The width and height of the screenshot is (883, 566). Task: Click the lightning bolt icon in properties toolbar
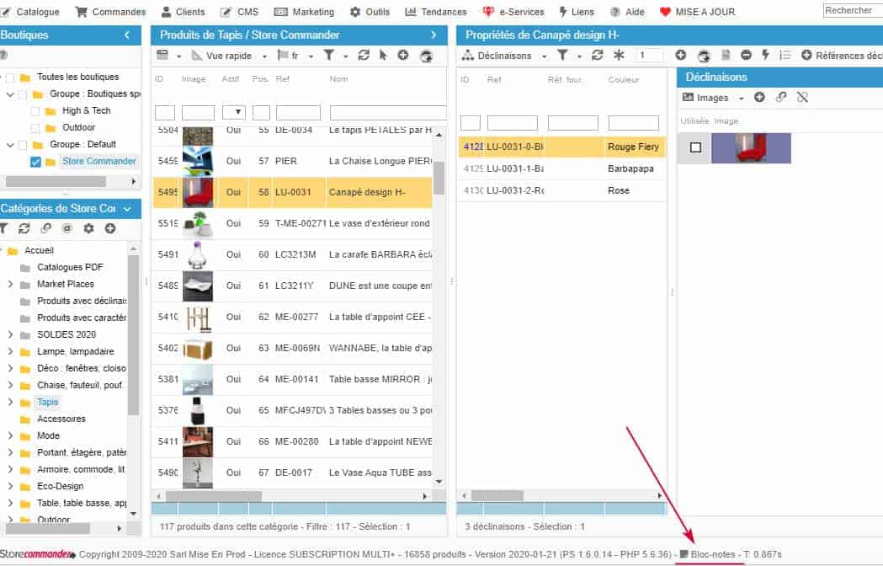[x=765, y=56]
